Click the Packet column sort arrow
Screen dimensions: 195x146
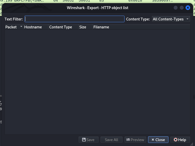pos(21,26)
